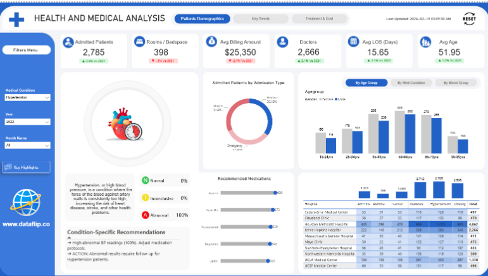Click the Key Highlights button
Viewport: 488px width, 276px height.
27,167
